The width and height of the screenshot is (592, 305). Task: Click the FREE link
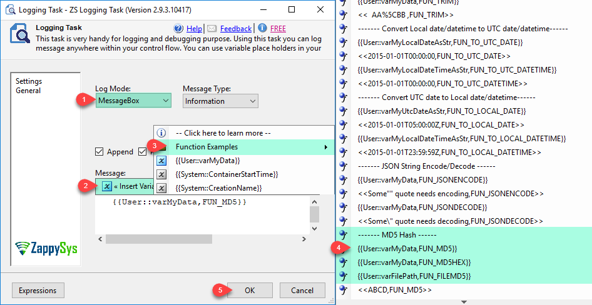tap(278, 28)
